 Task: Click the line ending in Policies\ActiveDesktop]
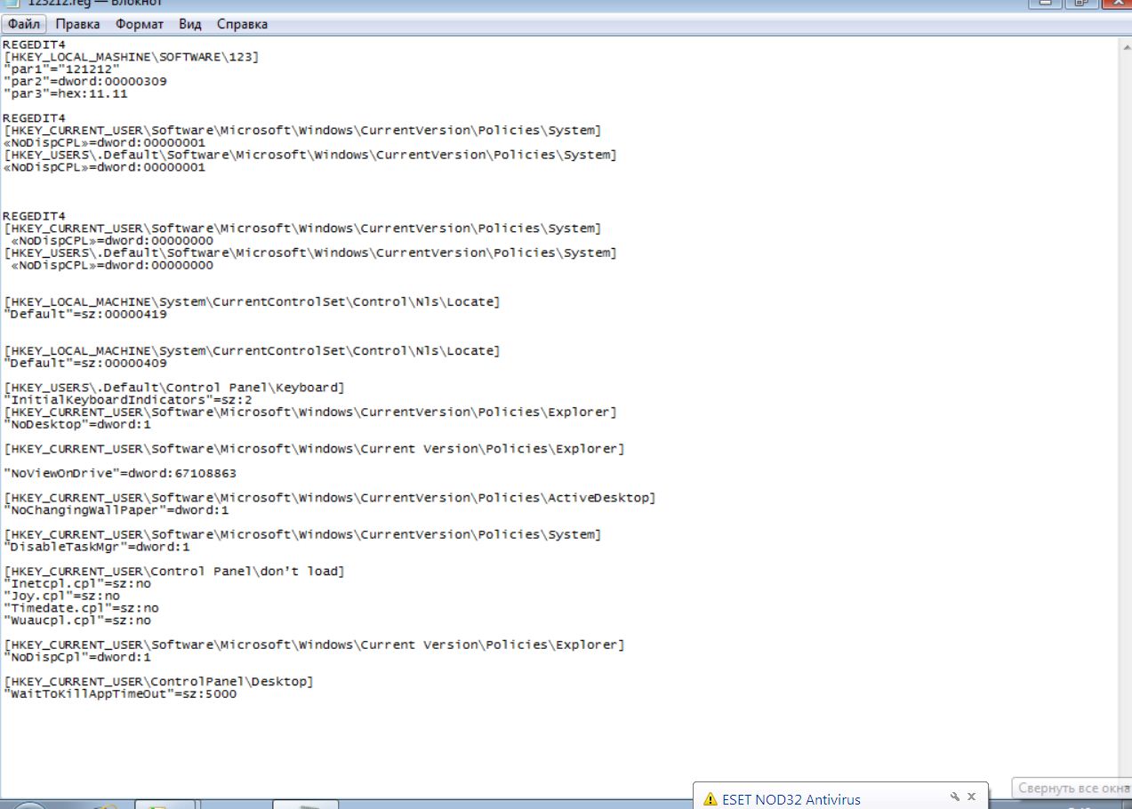tap(330, 498)
